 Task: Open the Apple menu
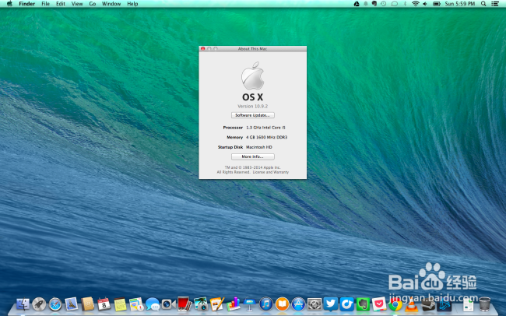point(9,4)
